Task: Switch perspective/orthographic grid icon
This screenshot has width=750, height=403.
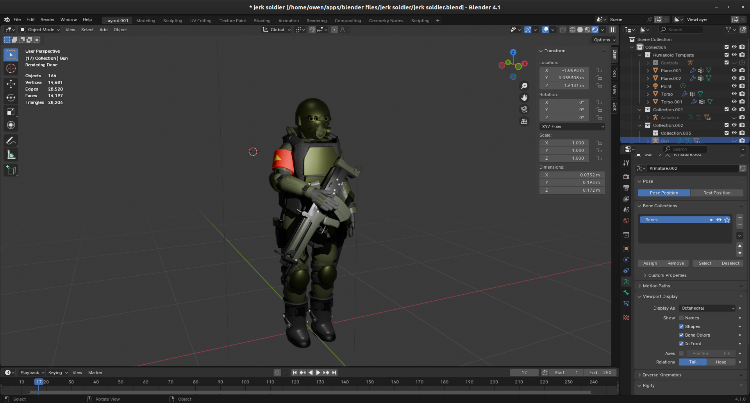Action: click(524, 121)
